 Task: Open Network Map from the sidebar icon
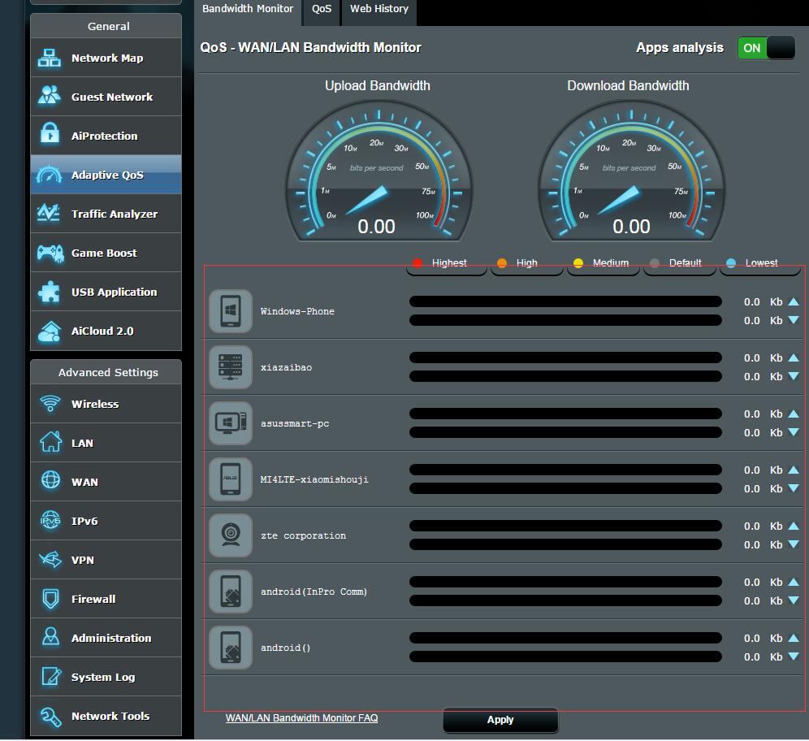tap(50, 58)
